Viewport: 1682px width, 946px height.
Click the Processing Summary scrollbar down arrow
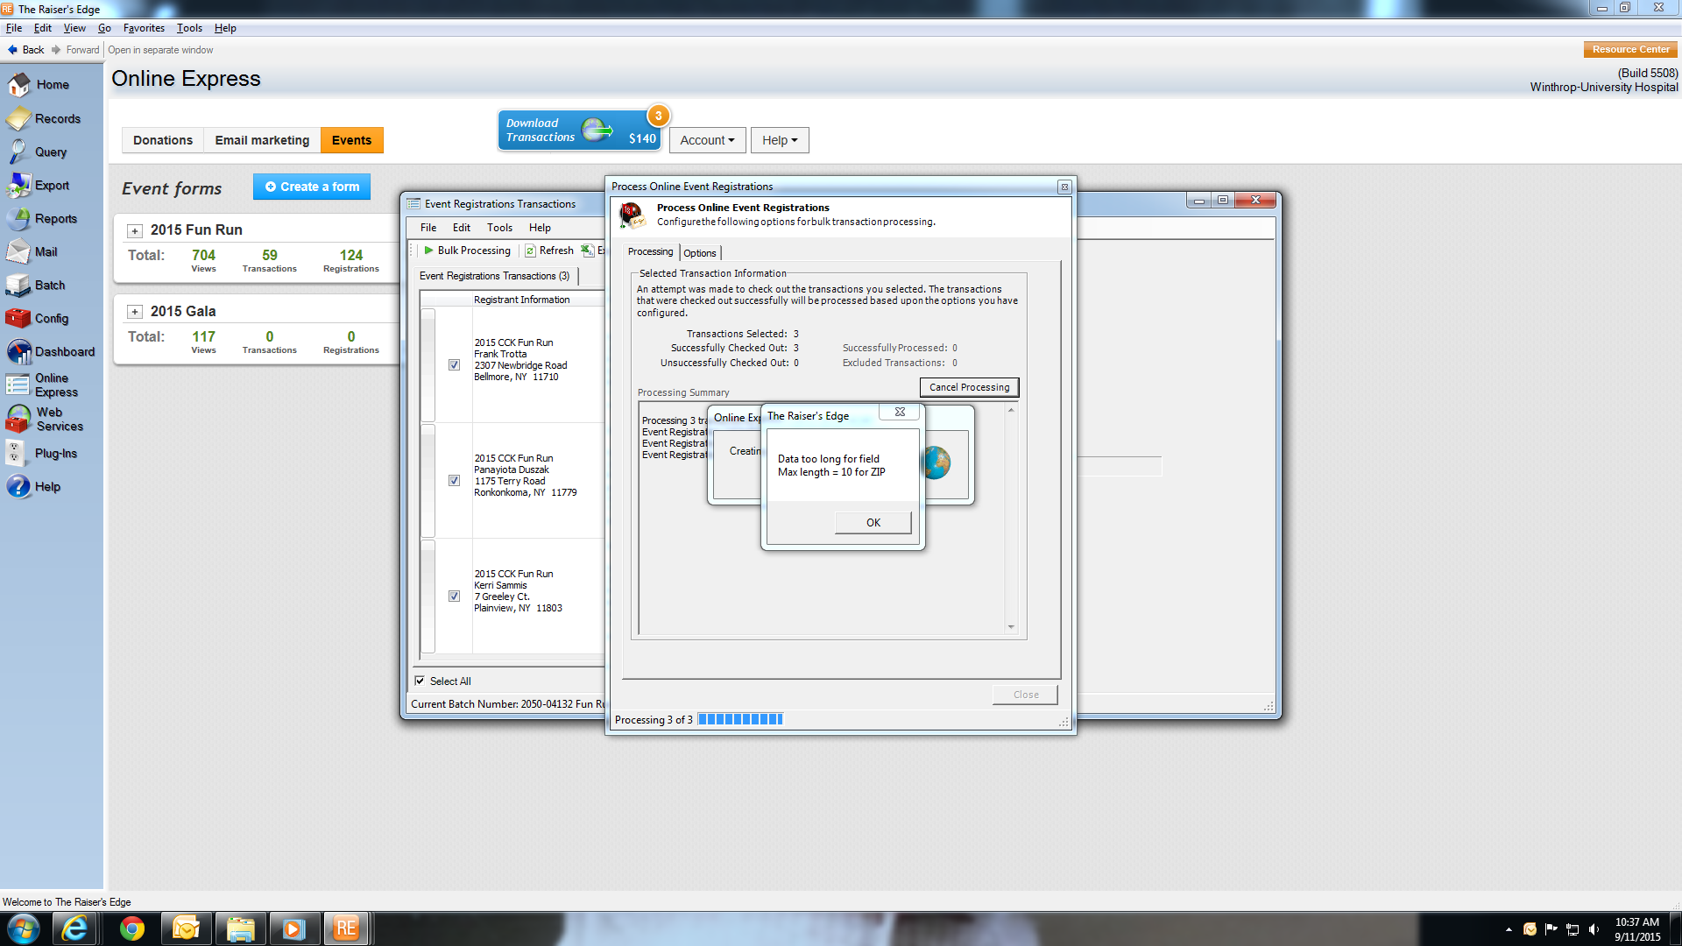(1011, 627)
